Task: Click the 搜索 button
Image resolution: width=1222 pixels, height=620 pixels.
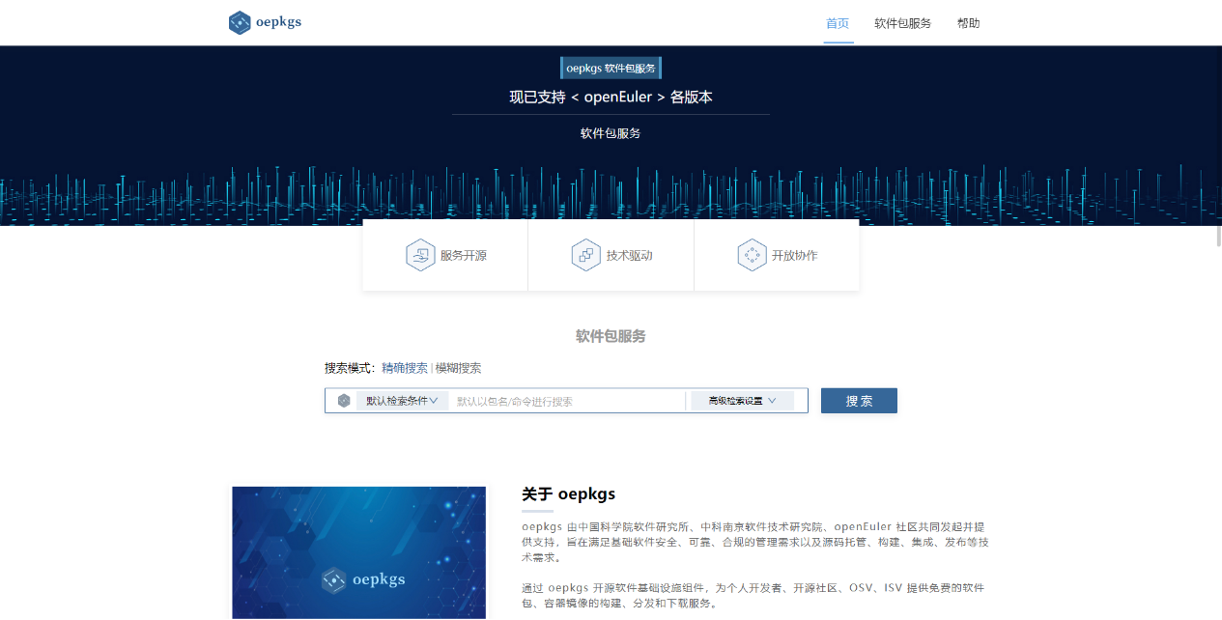Action: point(859,401)
